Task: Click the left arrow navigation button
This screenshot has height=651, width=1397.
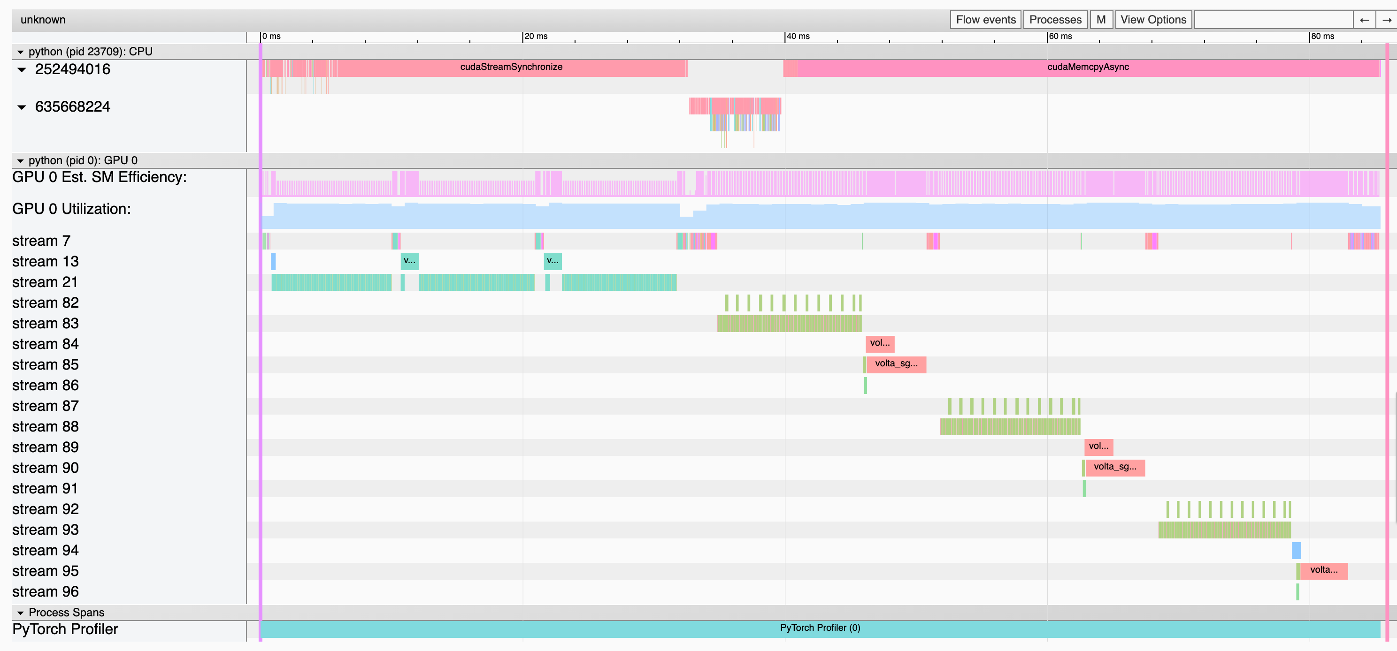Action: (1364, 20)
